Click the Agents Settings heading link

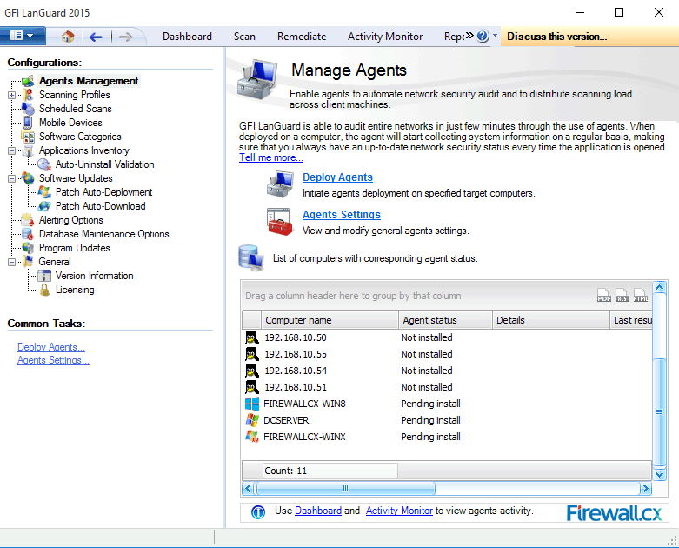pyautogui.click(x=341, y=215)
